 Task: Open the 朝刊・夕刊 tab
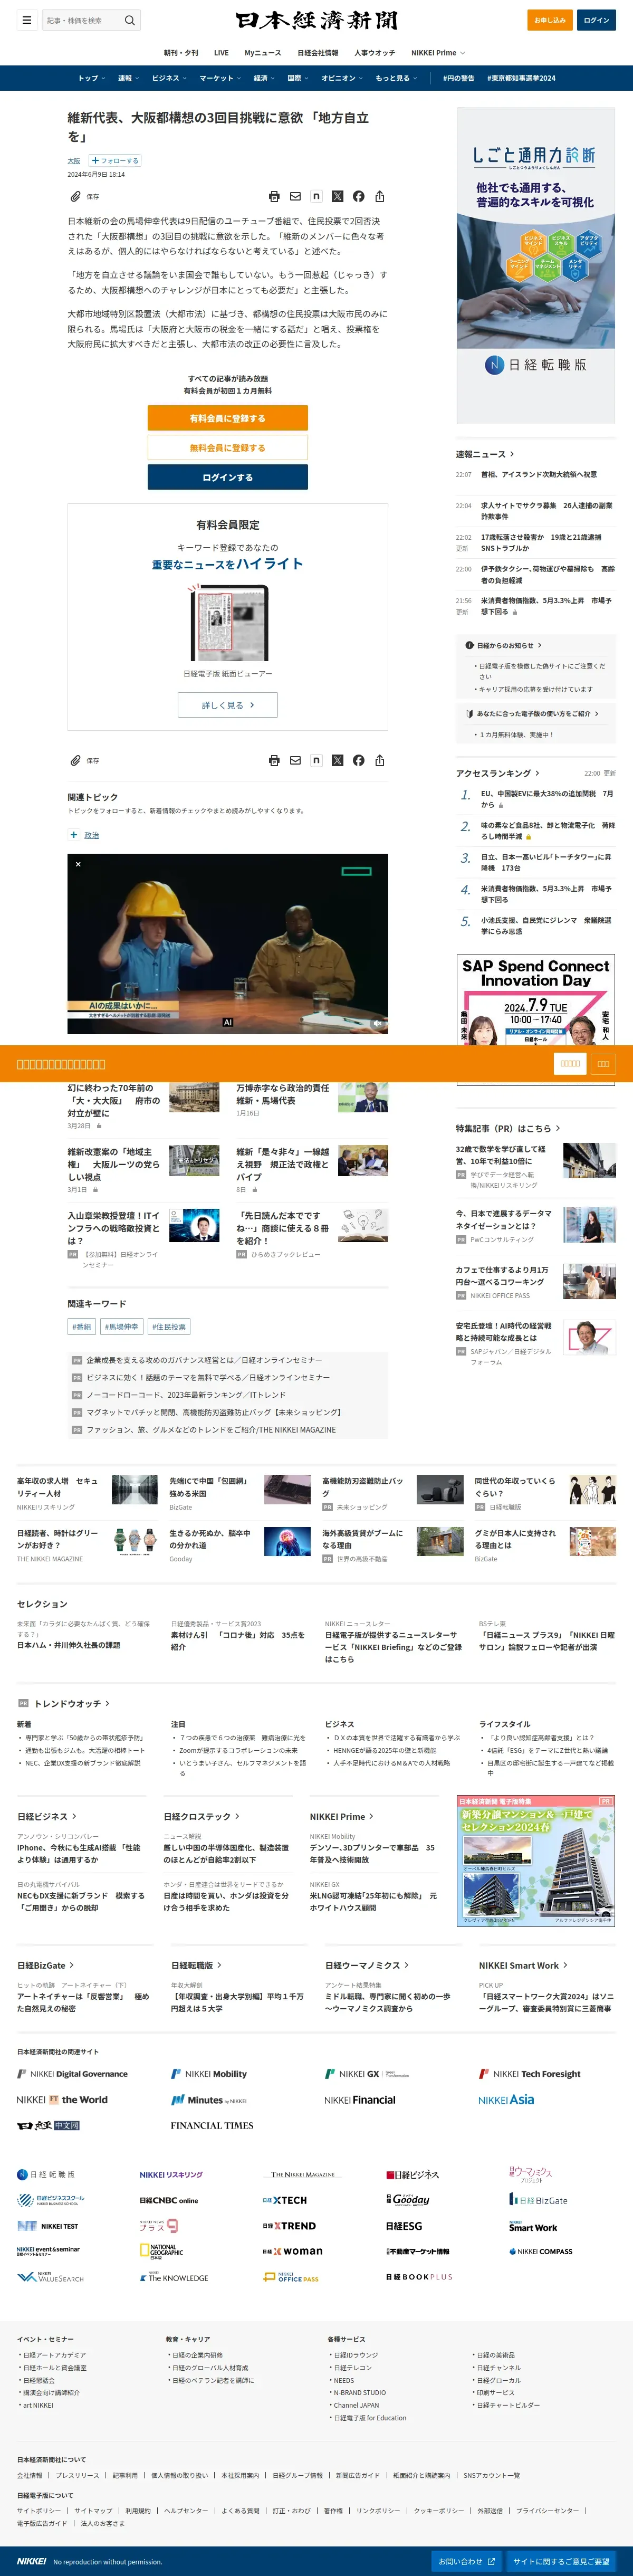click(181, 53)
